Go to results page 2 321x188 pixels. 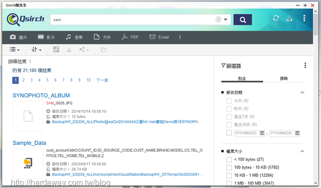click(x=24, y=80)
